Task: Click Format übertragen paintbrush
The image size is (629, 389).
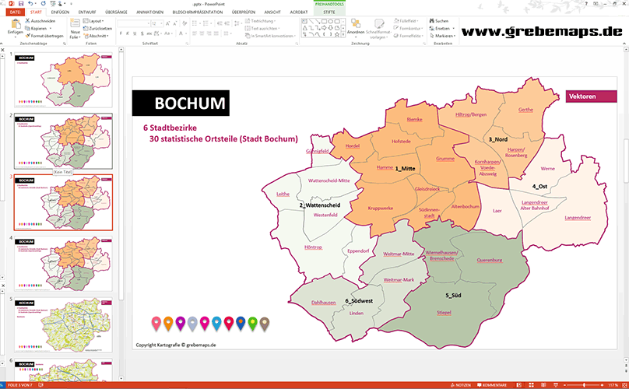Action: [x=28, y=36]
